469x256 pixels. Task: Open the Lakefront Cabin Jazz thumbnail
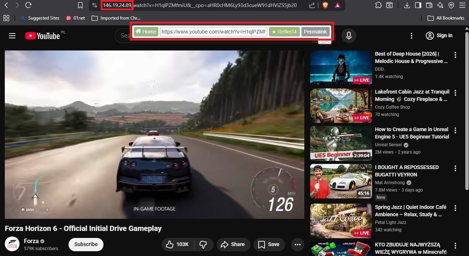[x=341, y=106]
